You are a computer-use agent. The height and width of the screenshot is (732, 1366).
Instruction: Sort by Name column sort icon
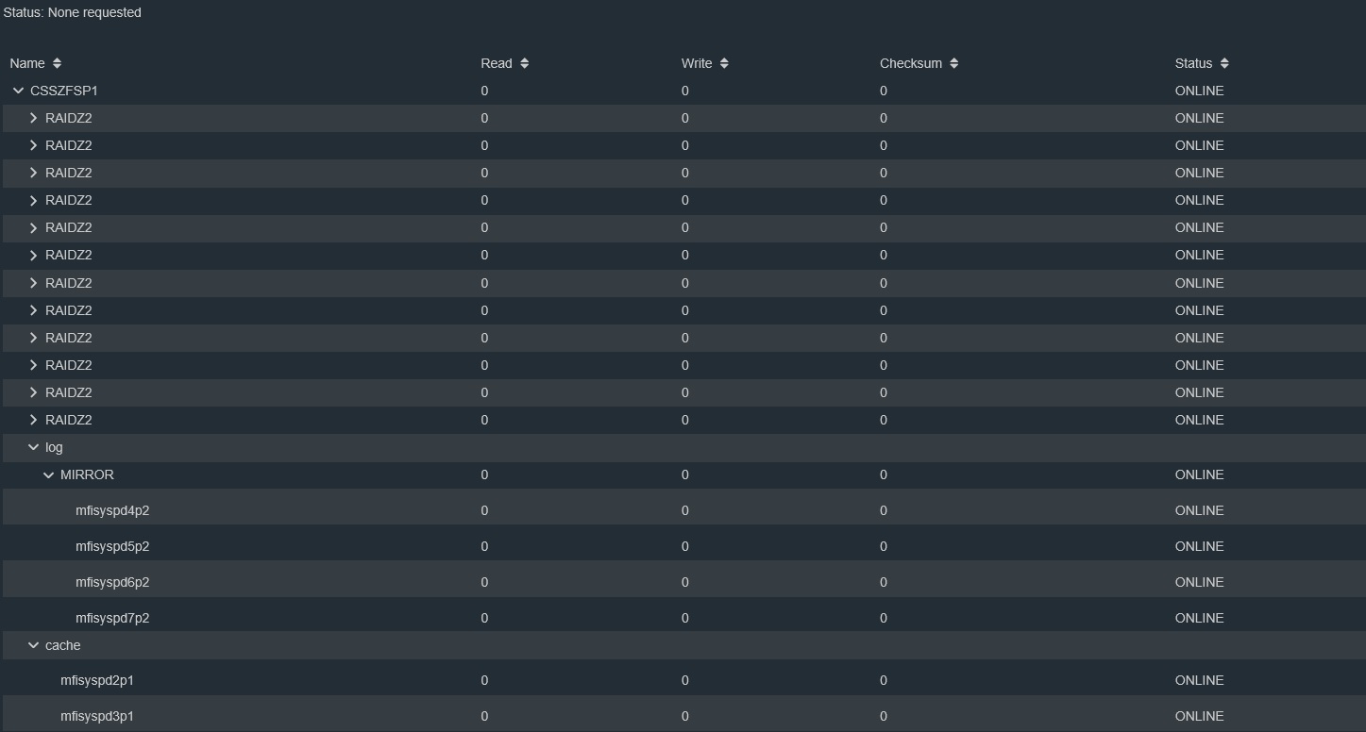click(x=57, y=63)
